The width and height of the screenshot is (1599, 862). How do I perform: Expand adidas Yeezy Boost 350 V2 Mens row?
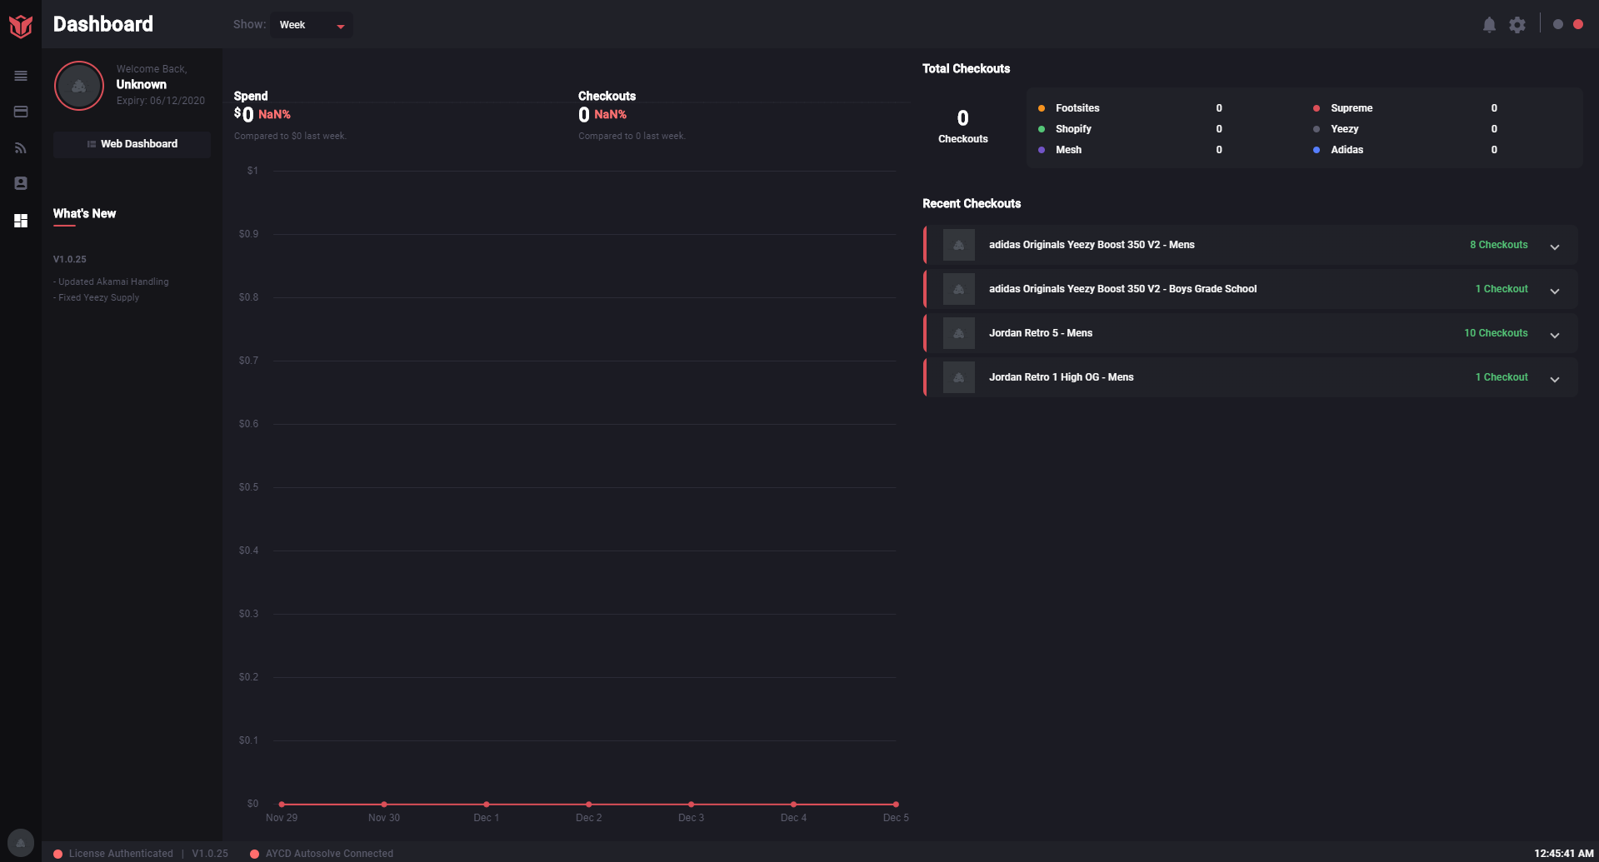[x=1554, y=247]
